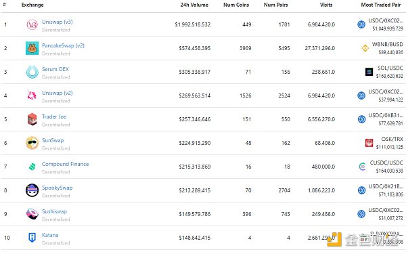
Task: Click the Compound Finance green logo
Action: [x=32, y=167]
